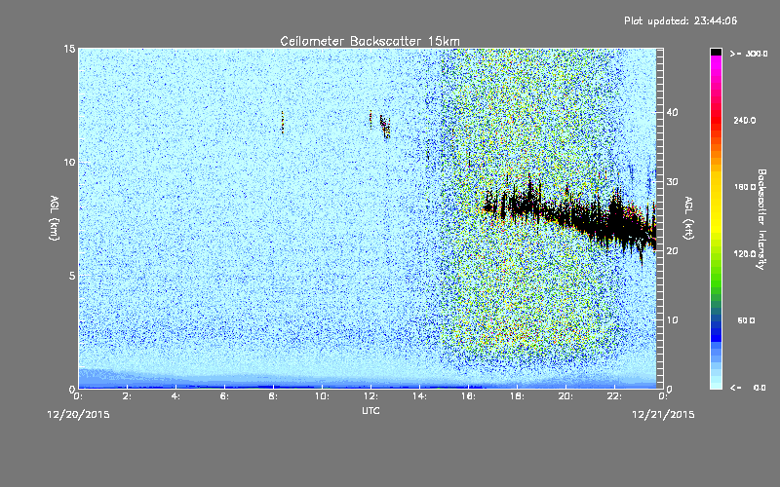The image size is (780, 487).
Task: Click the 4: hour tick label on time axis
Action: point(176,396)
